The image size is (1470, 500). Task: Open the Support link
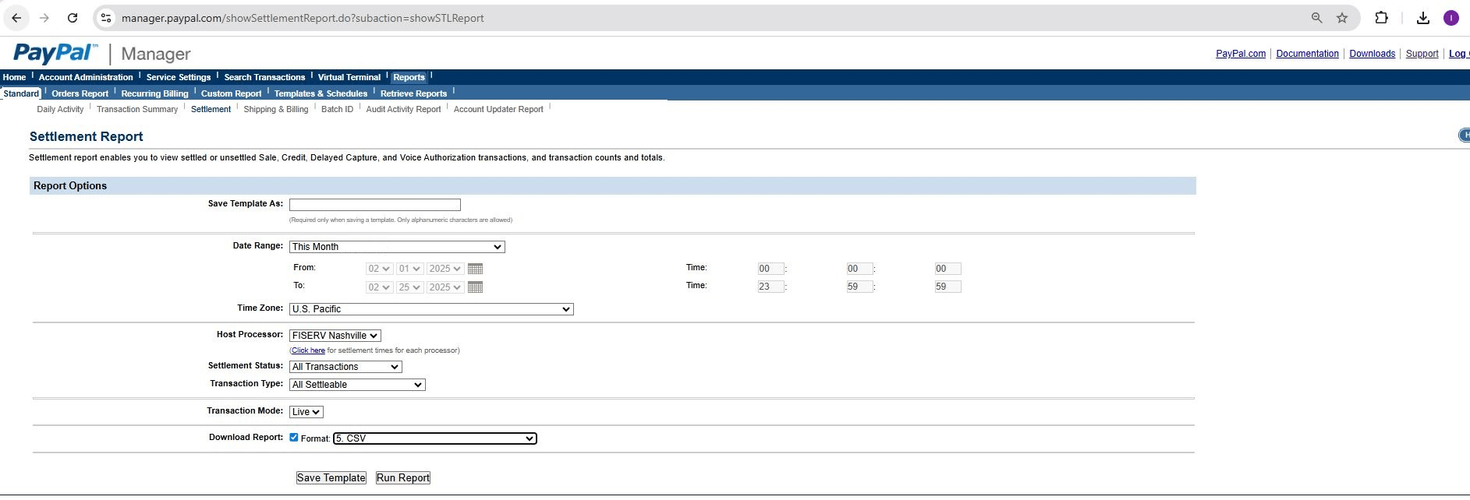1422,54
